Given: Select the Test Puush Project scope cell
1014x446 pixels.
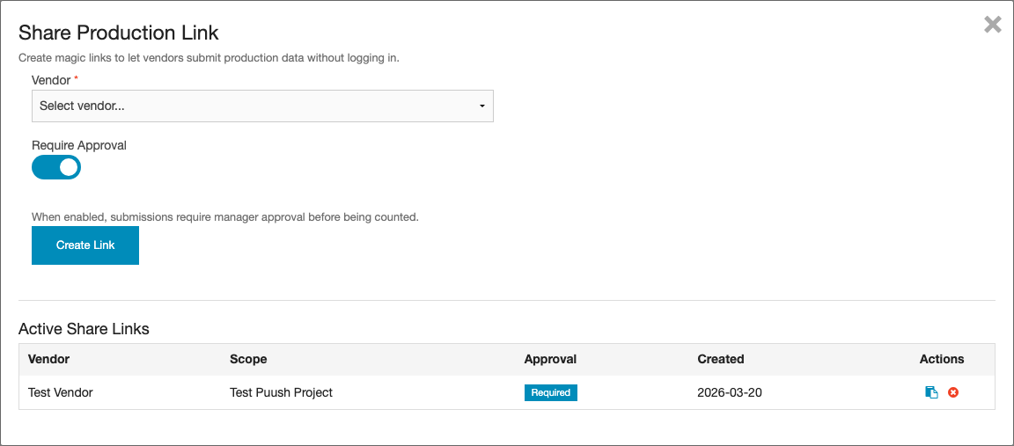Looking at the screenshot, I should click(281, 392).
